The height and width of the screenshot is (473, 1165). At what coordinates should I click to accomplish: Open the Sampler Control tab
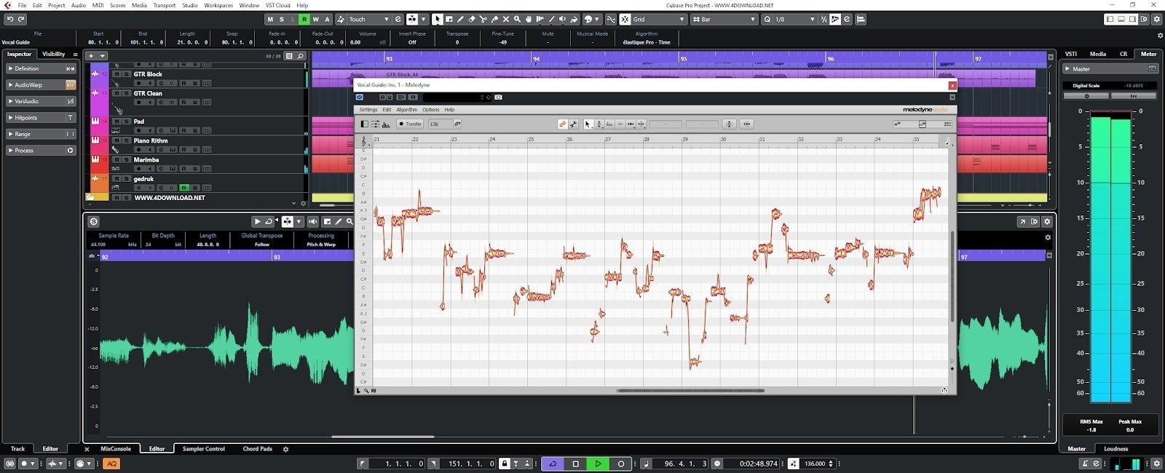(x=204, y=449)
